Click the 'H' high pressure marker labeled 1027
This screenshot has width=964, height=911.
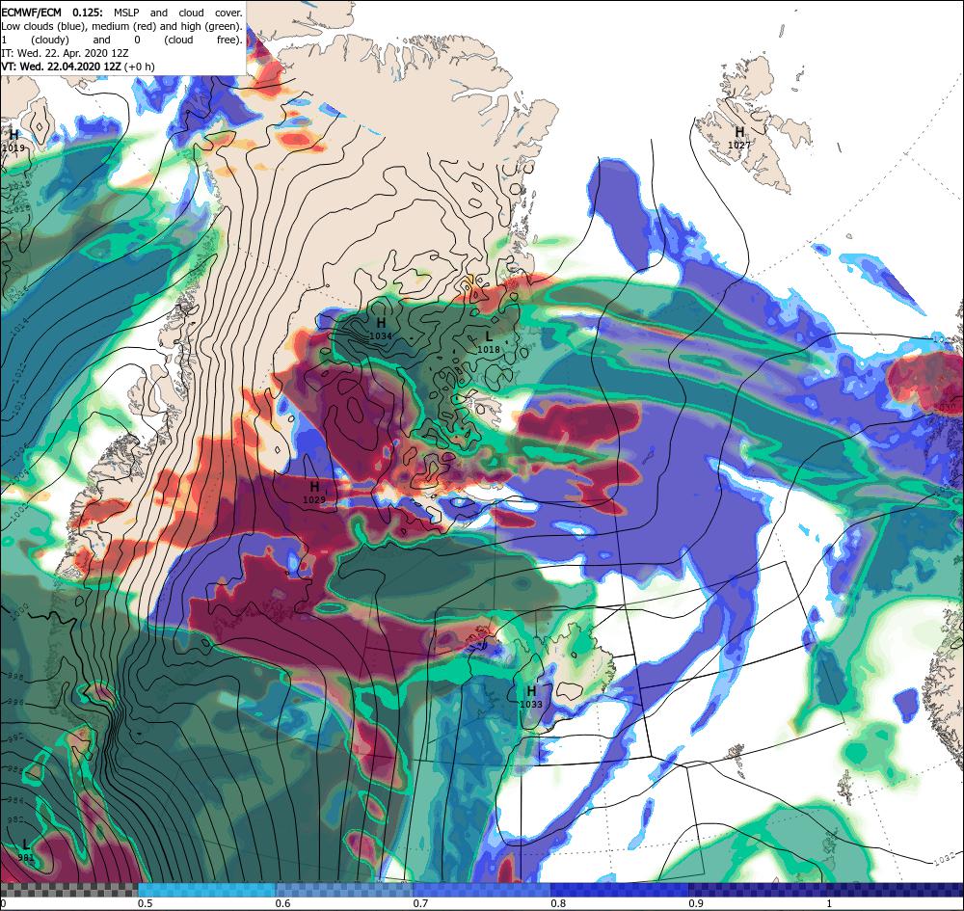tap(739, 131)
